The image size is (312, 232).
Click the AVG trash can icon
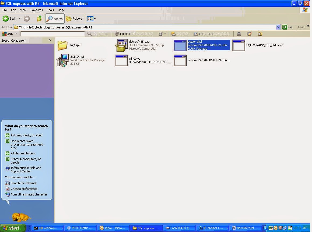[x=161, y=34]
